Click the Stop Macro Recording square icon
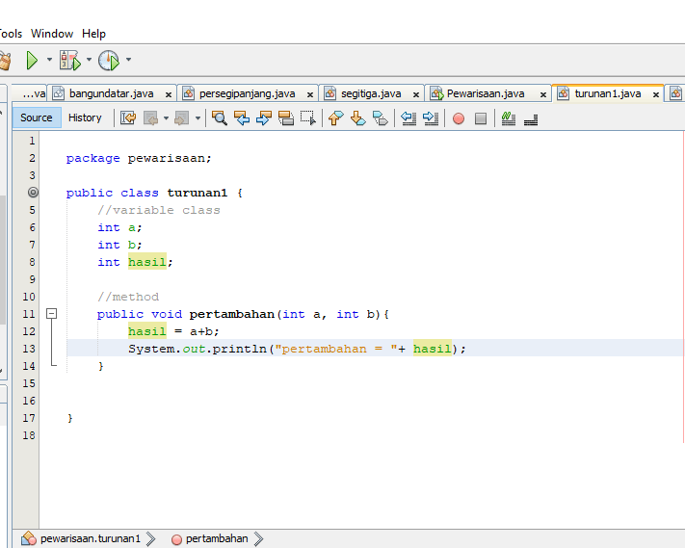The height and width of the screenshot is (548, 685). coord(481,118)
